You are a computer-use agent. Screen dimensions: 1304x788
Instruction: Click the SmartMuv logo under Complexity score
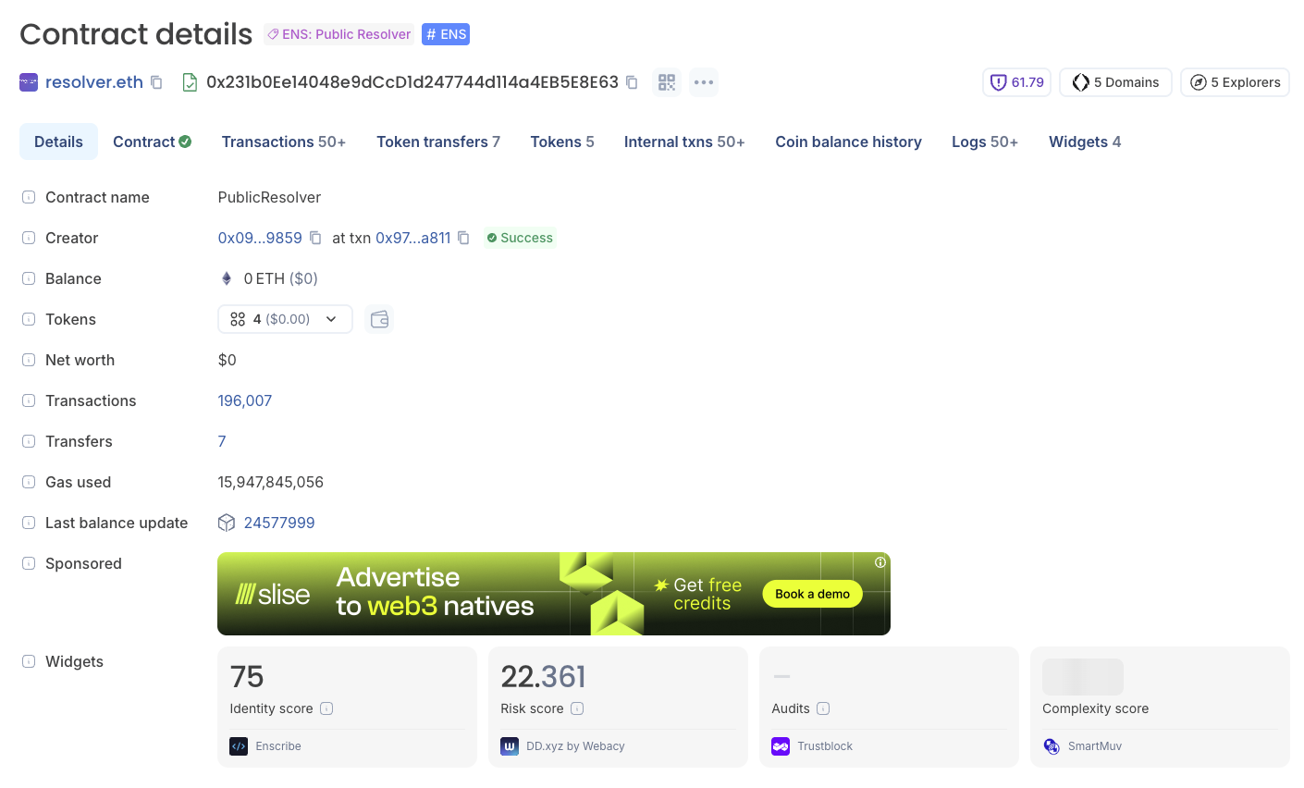1052,745
